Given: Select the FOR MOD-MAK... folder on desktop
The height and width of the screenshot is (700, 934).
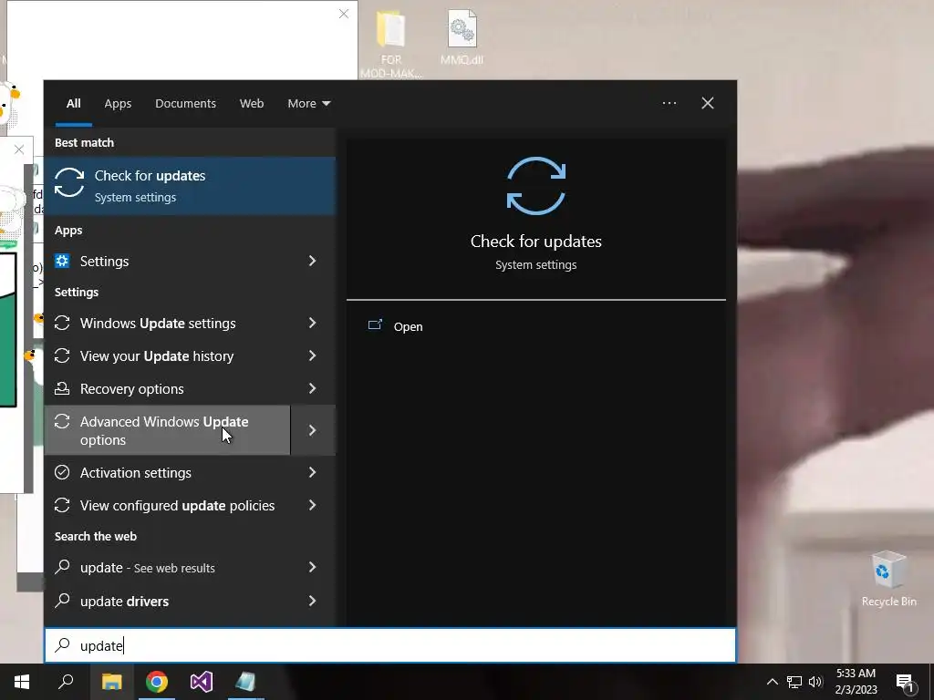Looking at the screenshot, I should 390,45.
